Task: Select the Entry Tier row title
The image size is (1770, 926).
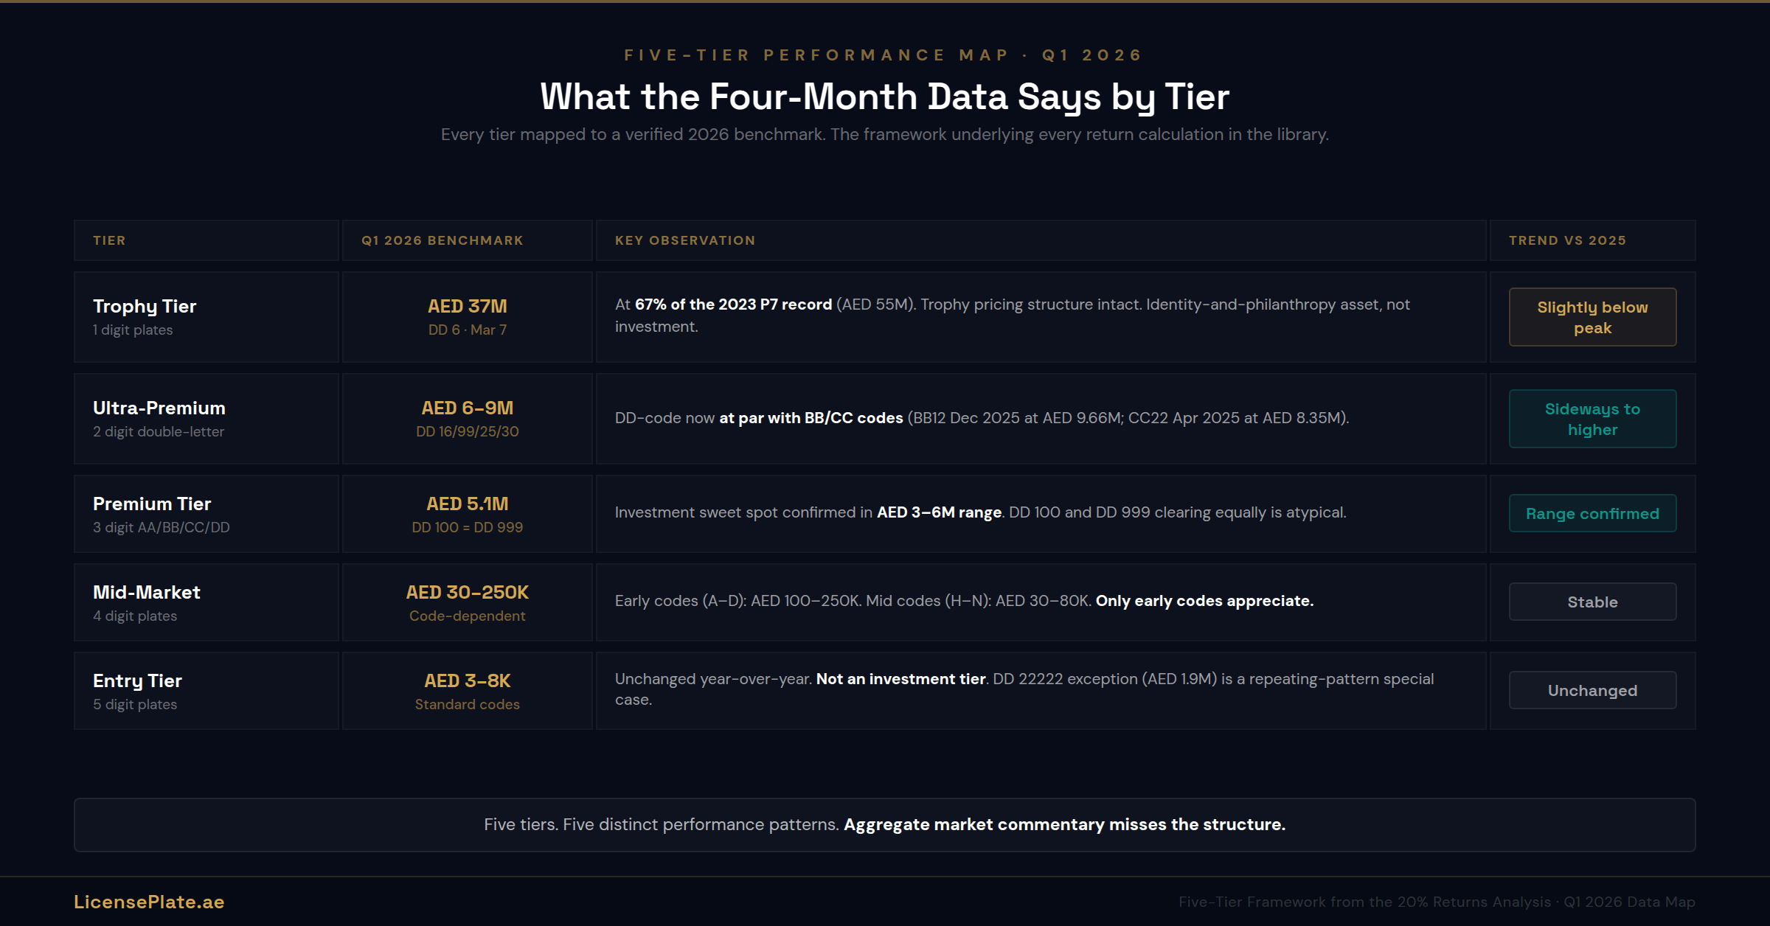Action: [137, 680]
